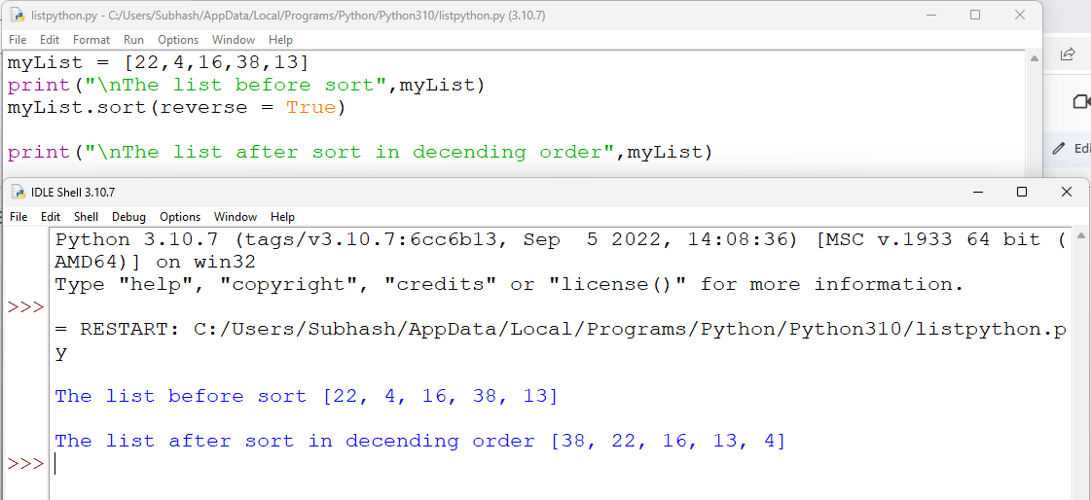Image resolution: width=1091 pixels, height=500 pixels.
Task: Open Edit menu in IDLE Shell
Action: 51,216
